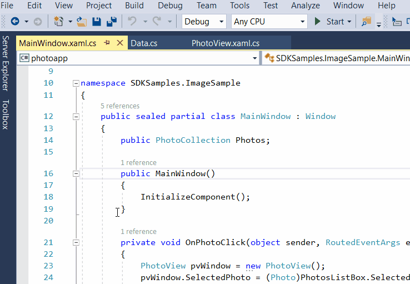Click the Save floppy disk icon

(x=97, y=22)
